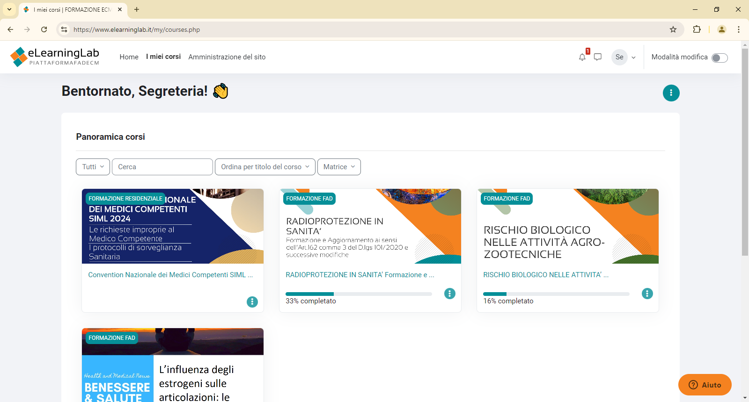Reload the page

click(x=44, y=29)
